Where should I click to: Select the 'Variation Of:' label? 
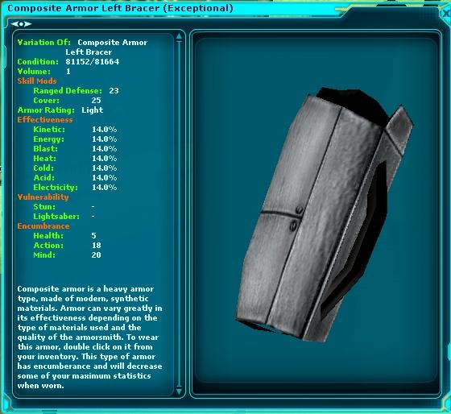click(x=43, y=43)
